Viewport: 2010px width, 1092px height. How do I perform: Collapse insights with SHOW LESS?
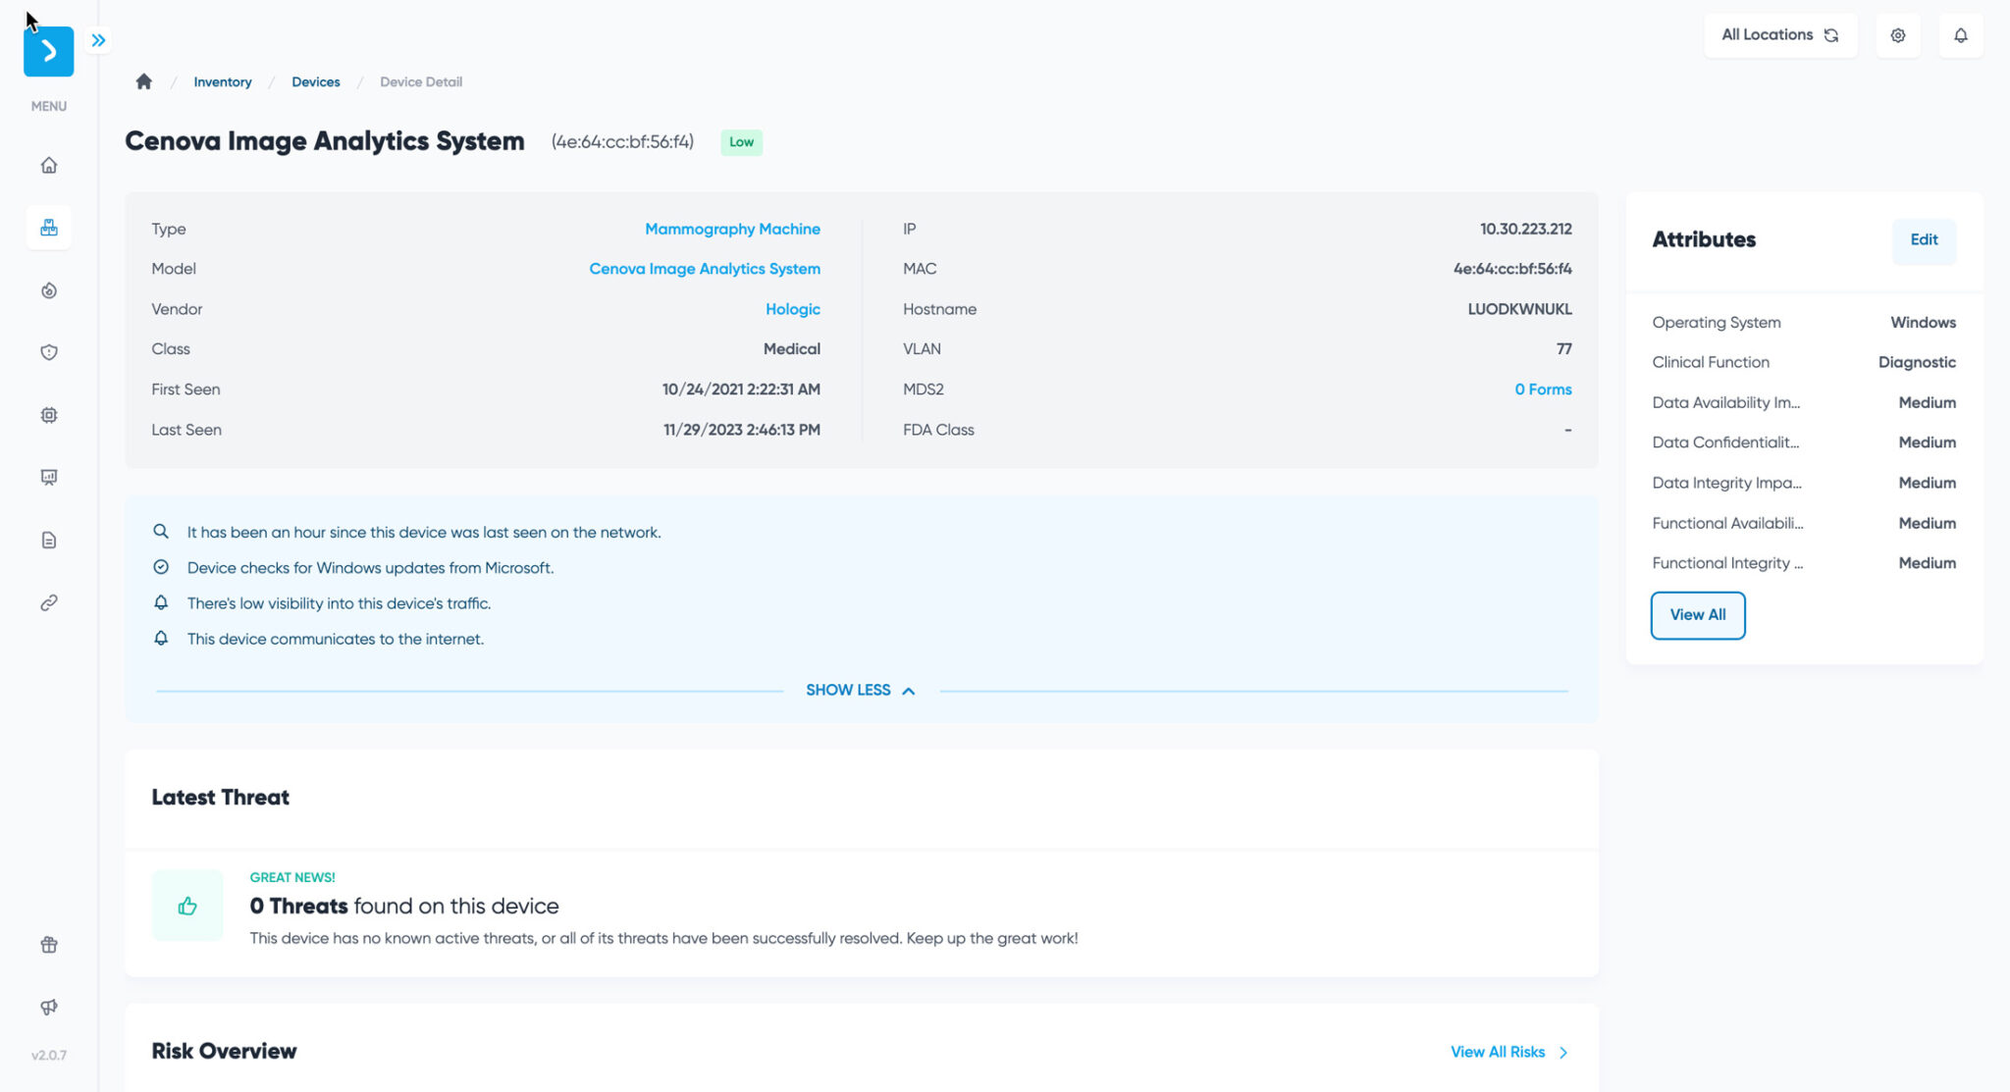coord(861,691)
